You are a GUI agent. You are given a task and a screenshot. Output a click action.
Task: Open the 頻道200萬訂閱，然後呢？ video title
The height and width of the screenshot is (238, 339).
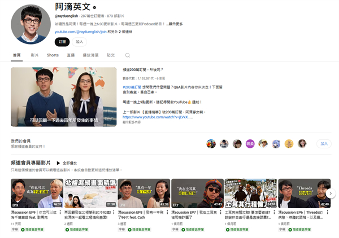click(x=143, y=70)
